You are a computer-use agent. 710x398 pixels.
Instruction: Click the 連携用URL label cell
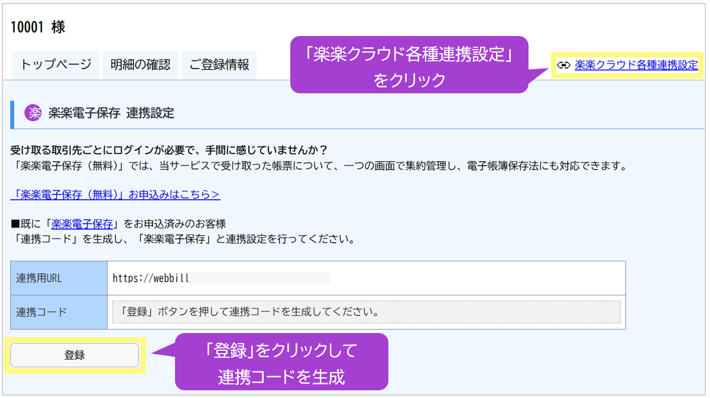59,278
